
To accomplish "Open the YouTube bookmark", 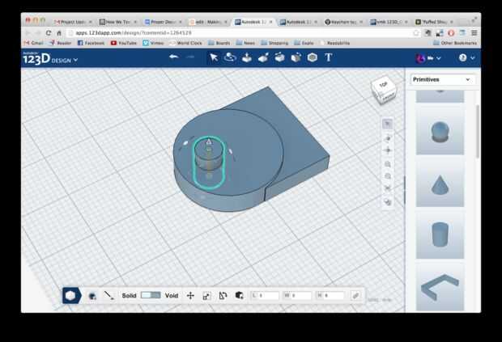I will (124, 42).
